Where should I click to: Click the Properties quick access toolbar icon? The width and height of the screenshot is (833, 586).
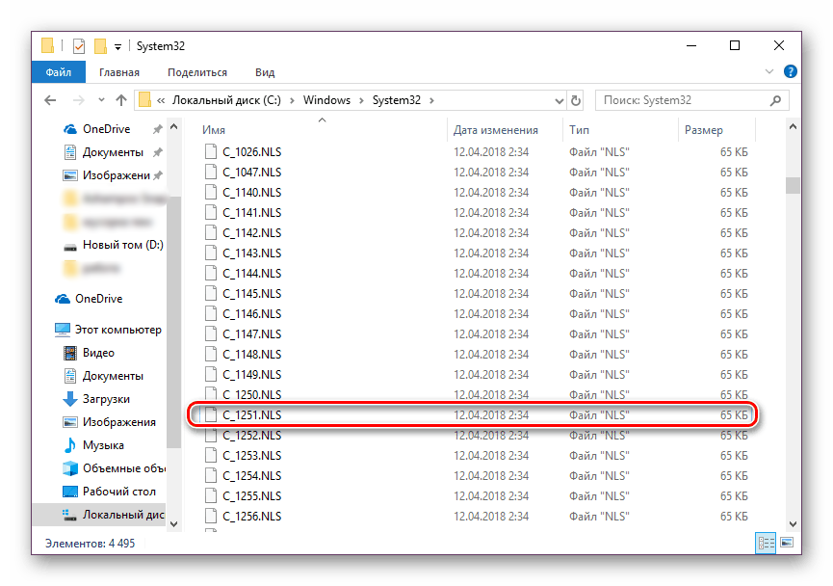pos(78,45)
